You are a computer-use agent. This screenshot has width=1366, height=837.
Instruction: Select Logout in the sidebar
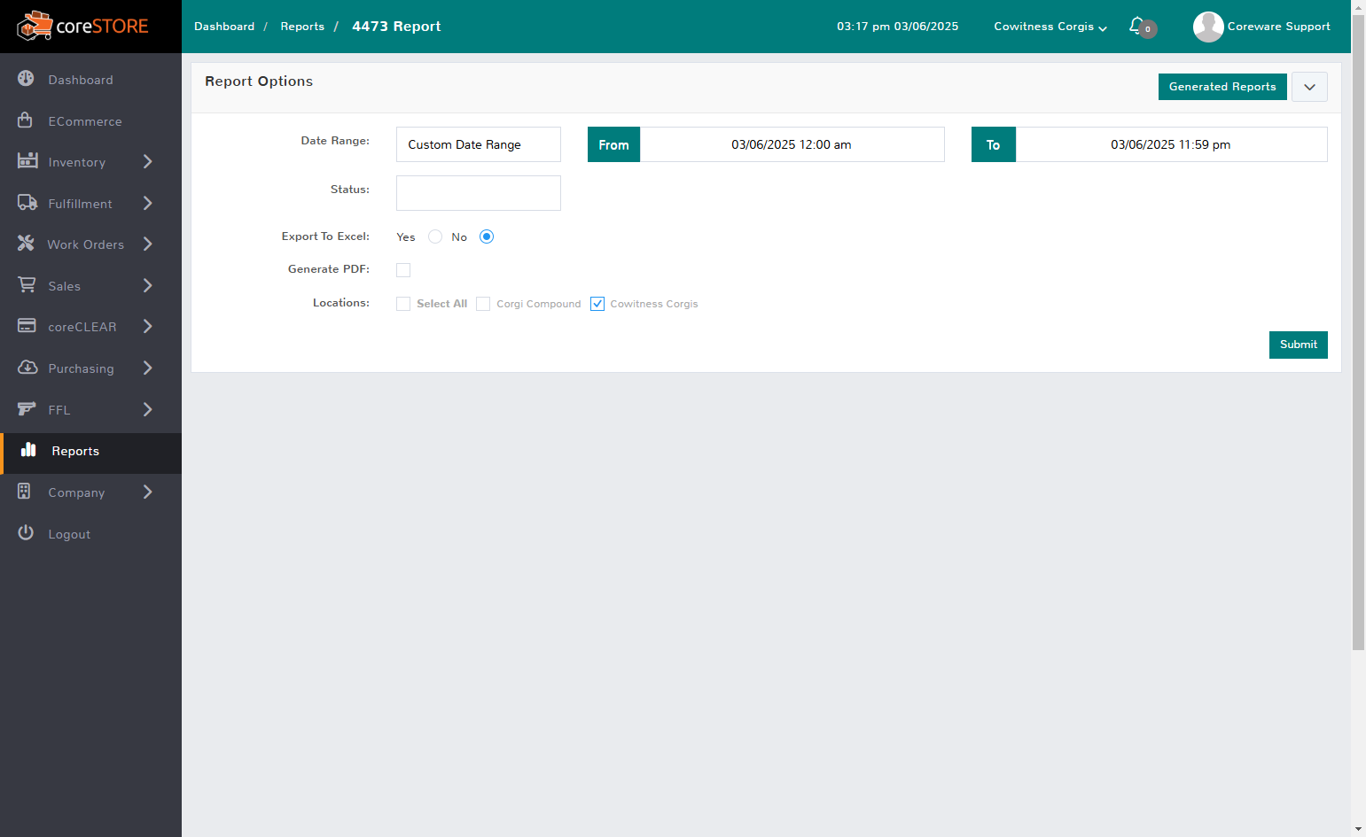click(x=90, y=534)
